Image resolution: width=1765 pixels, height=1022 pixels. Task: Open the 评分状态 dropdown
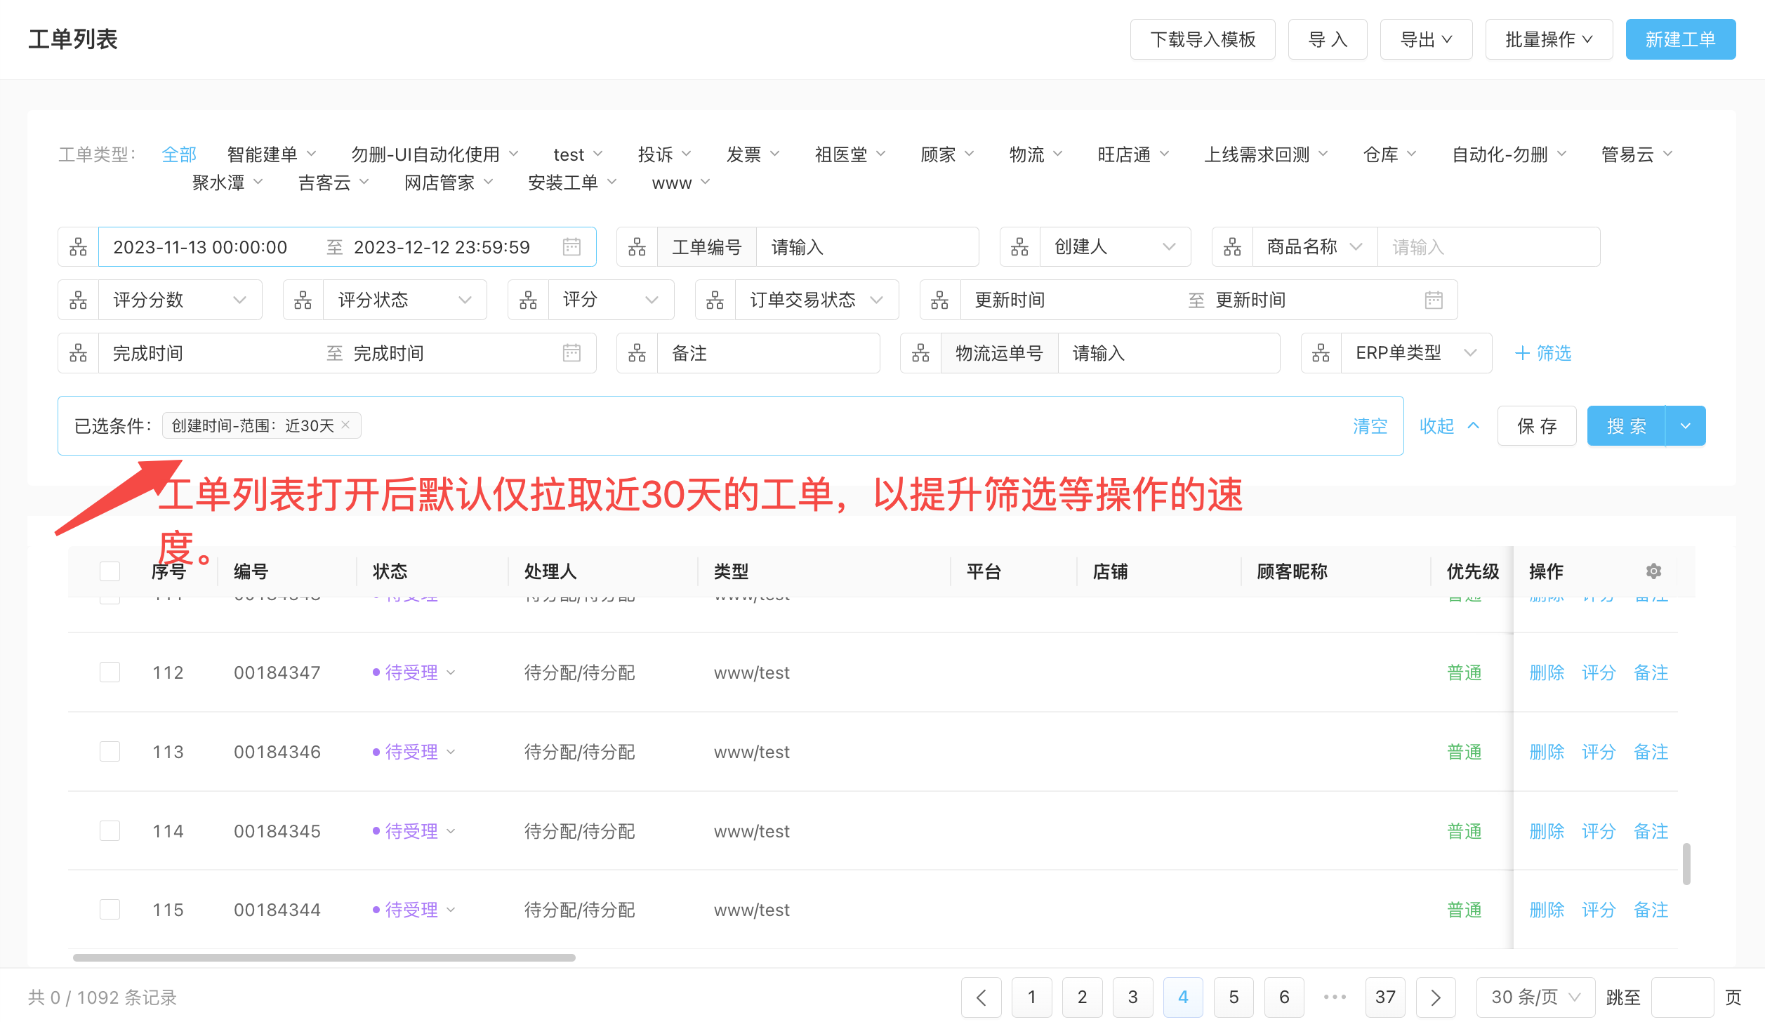coord(405,300)
